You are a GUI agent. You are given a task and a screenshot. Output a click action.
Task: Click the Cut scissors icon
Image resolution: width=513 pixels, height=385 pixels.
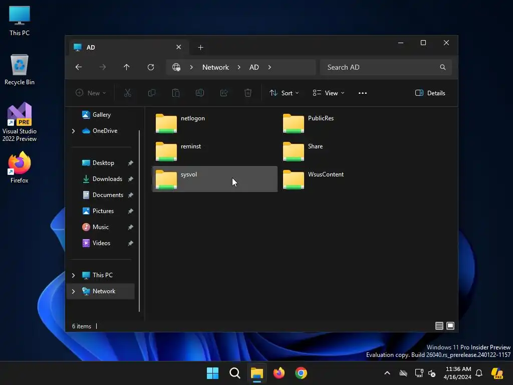pos(128,93)
